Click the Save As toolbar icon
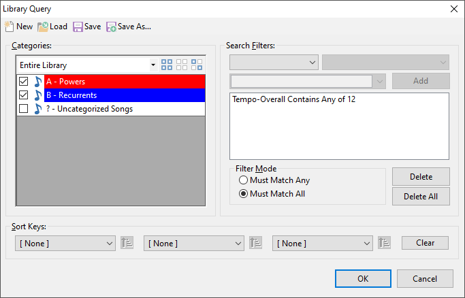 click(x=111, y=27)
